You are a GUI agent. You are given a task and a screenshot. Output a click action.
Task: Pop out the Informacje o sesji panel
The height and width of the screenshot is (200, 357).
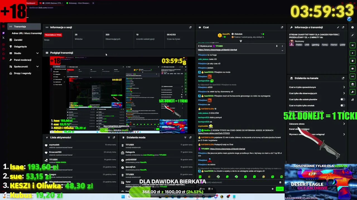pyautogui.click(x=190, y=27)
